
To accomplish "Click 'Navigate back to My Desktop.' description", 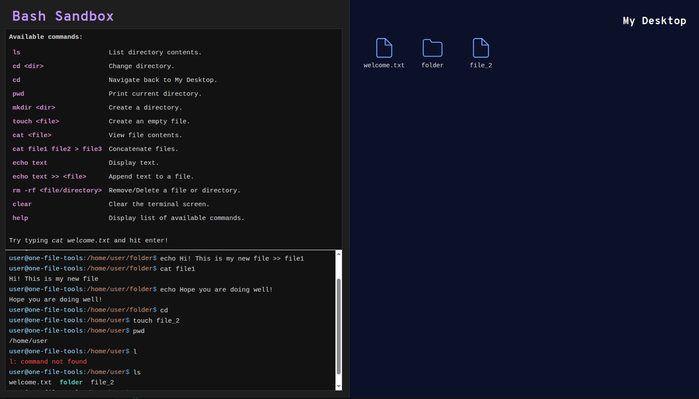I will click(163, 80).
